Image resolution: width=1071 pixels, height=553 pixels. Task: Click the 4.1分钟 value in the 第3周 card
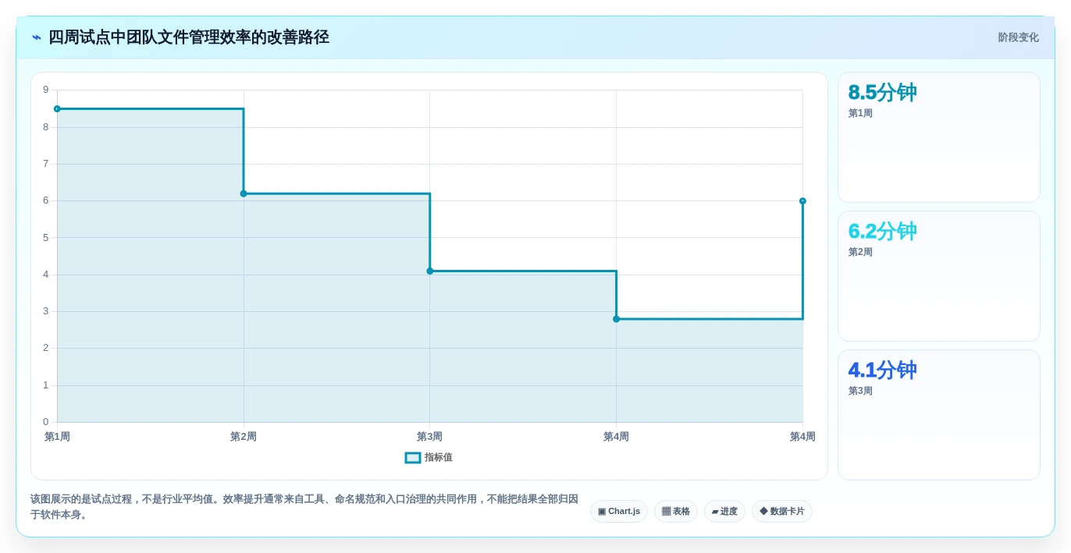tap(882, 370)
